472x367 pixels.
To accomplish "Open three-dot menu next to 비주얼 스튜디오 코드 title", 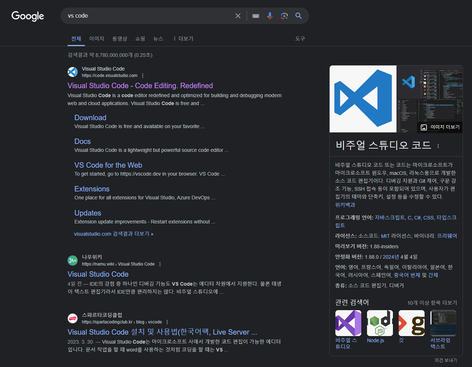I will click(x=438, y=146).
